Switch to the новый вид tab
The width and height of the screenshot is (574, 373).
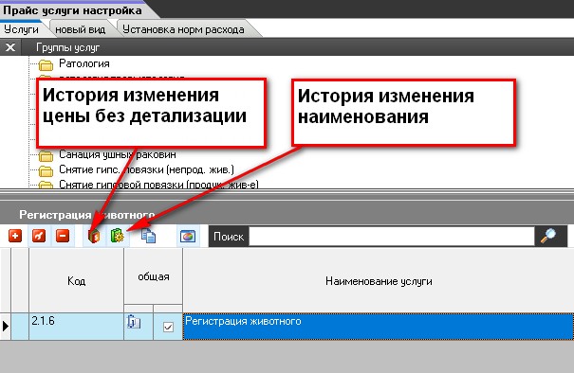click(80, 29)
